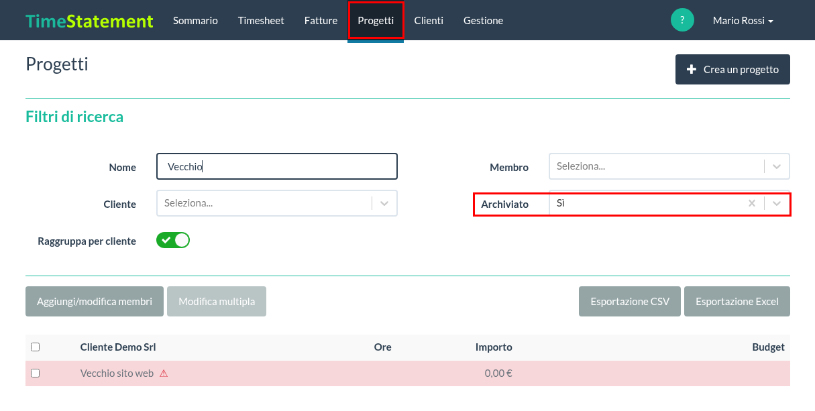Click the Modifica multipla button
815x411 pixels.
point(217,301)
